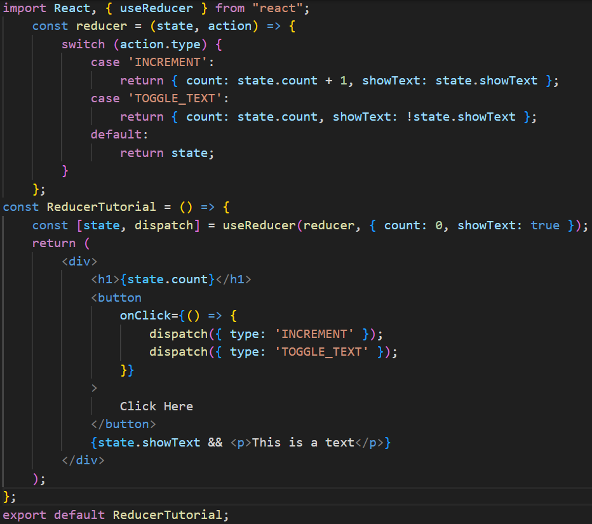Click the 'onClick' attribute
Image resolution: width=592 pixels, height=524 pixels.
(x=145, y=316)
